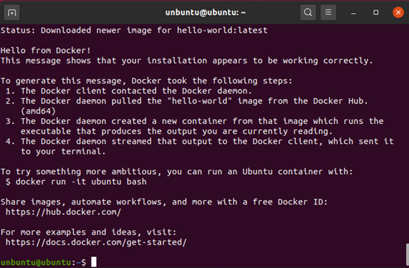Viewport: 409px width, 268px height.
Task: Click the unbuntu@ubuntu window title
Action: 205,13
